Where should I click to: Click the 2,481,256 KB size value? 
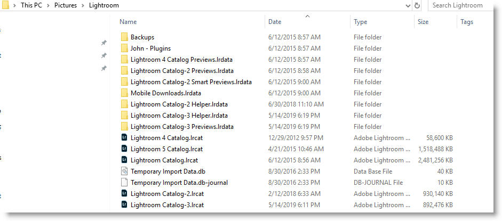(435, 160)
